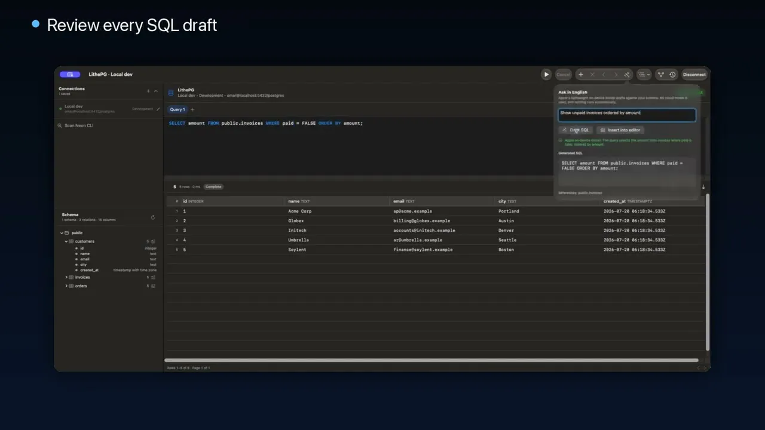The height and width of the screenshot is (430, 765).
Task: Run the query with the play button
Action: tap(546, 75)
